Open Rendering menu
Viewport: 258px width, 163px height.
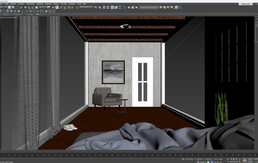pos(40,4)
